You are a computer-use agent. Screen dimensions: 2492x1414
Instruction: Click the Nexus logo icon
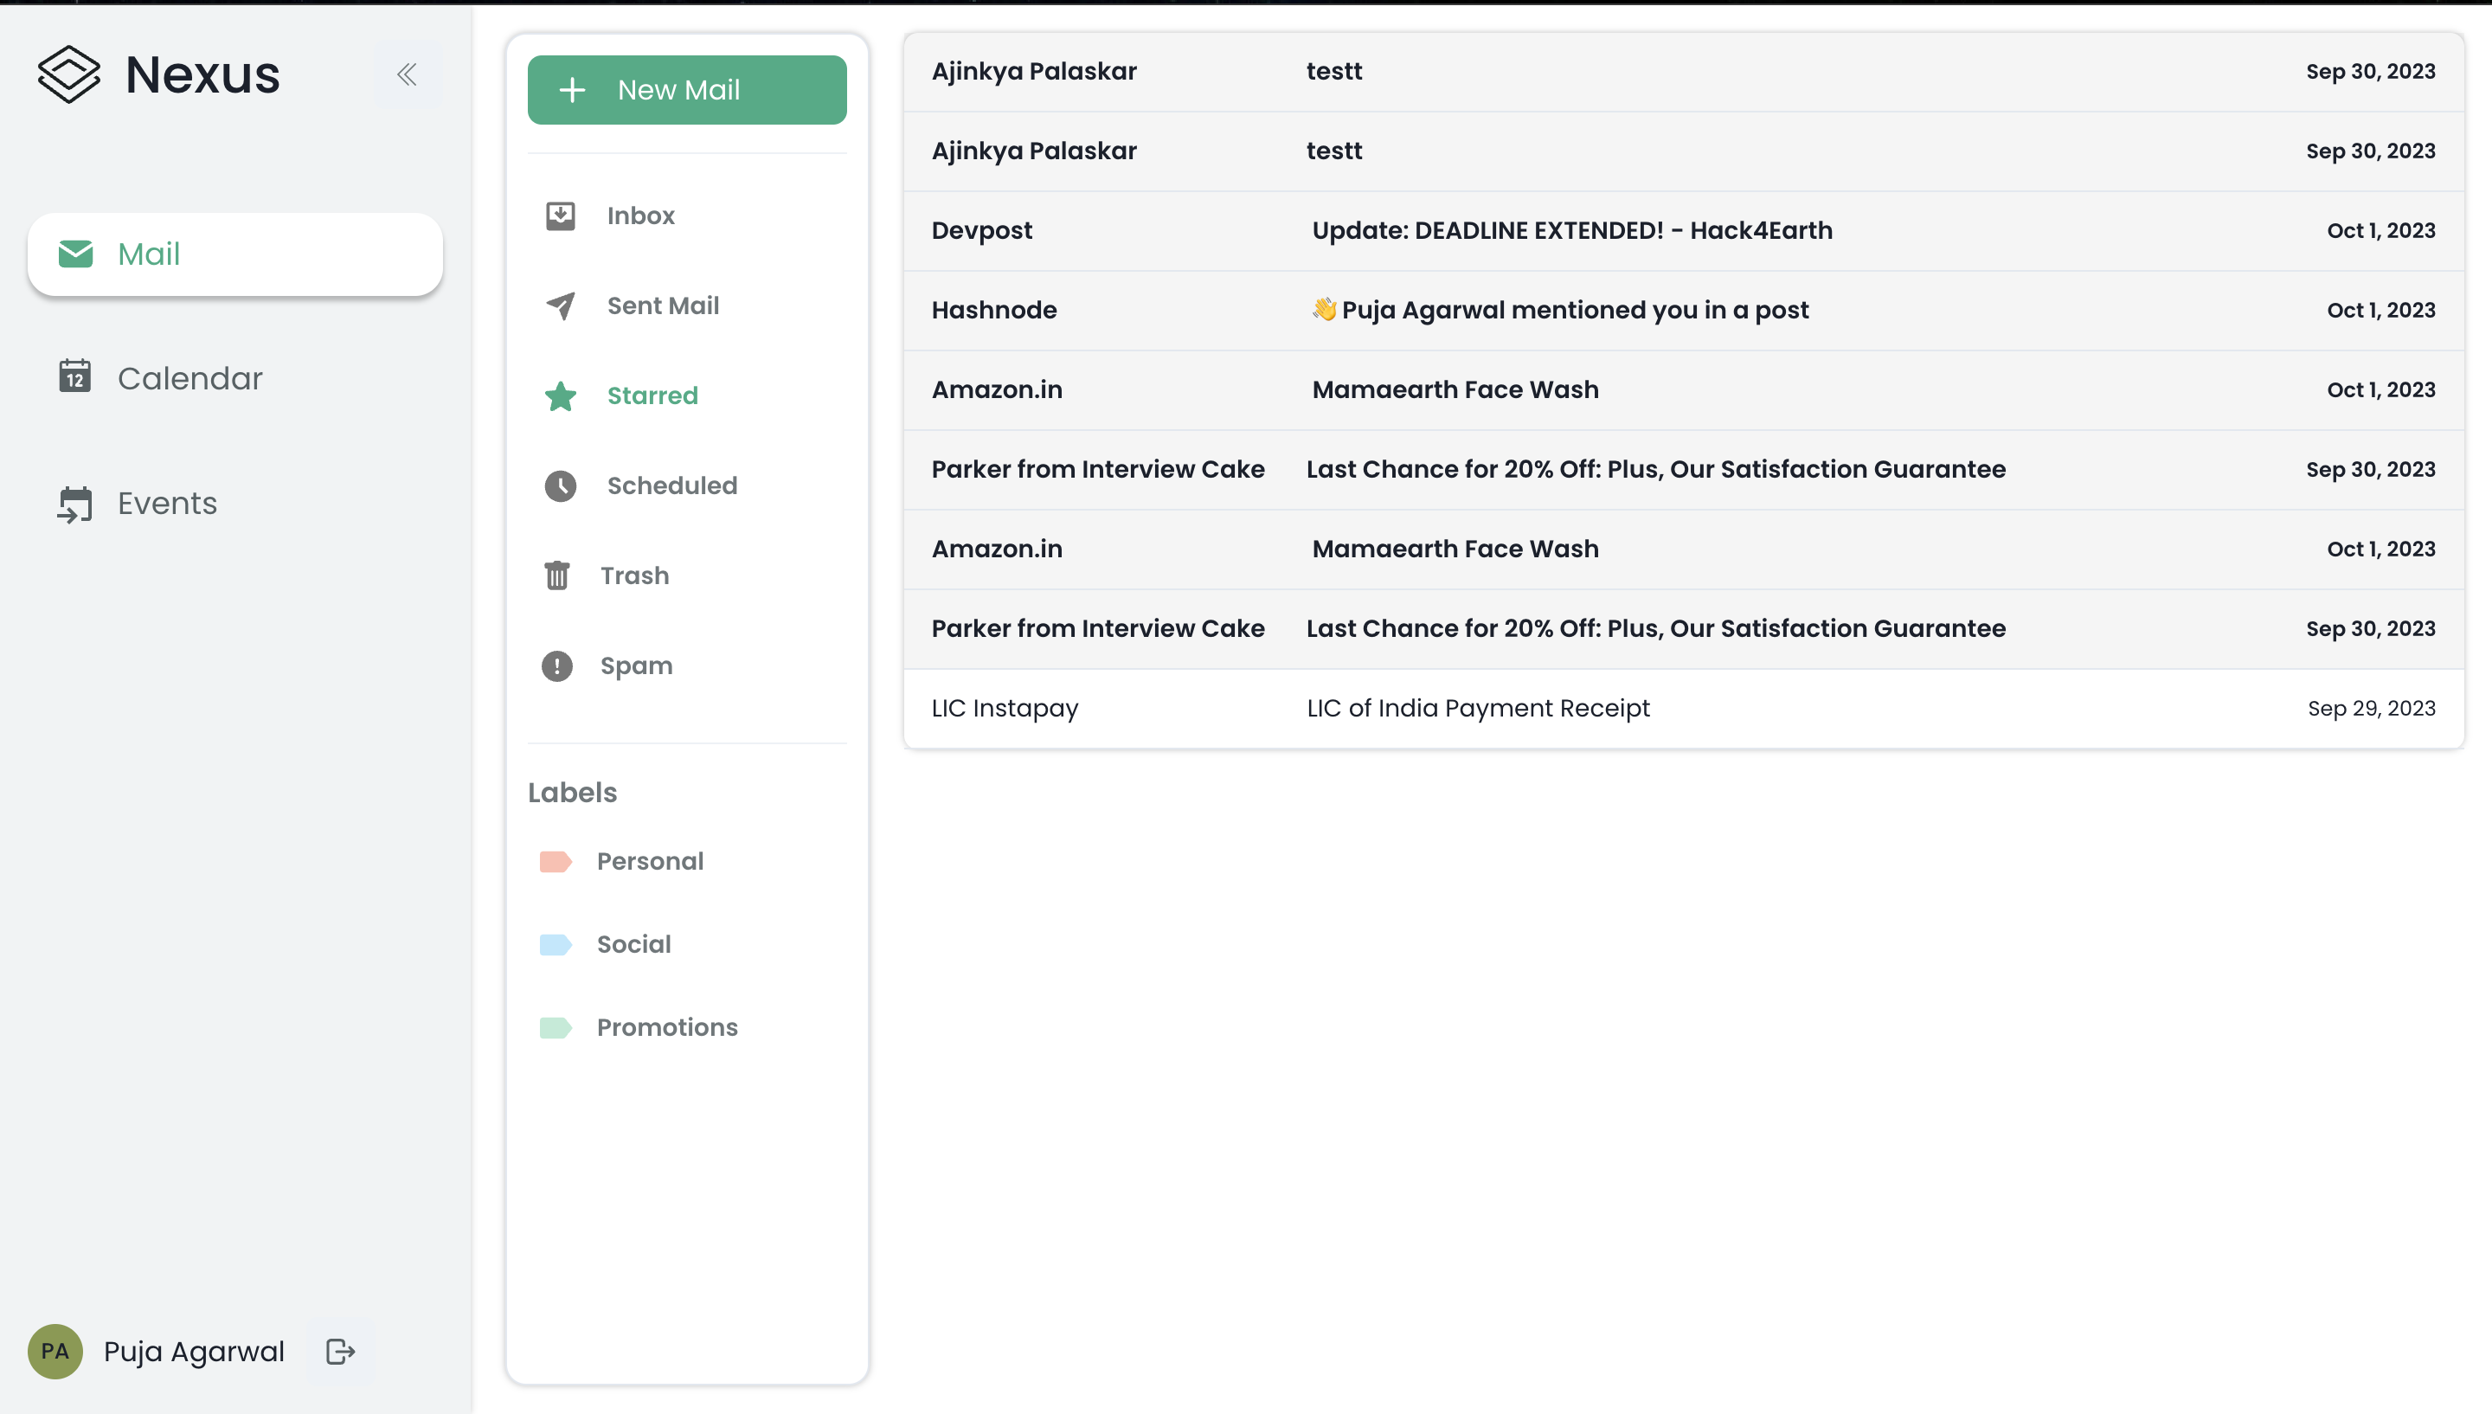(x=69, y=74)
